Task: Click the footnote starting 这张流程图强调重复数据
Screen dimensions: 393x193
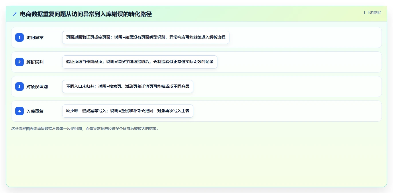Action: (85, 129)
